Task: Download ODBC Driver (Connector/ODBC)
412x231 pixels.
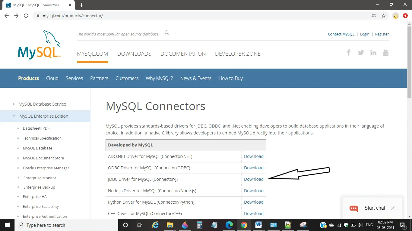Action: pos(254,168)
